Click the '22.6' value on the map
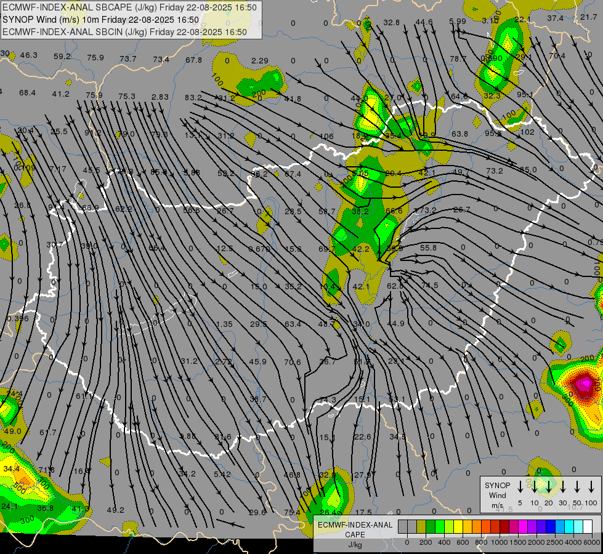 363,437
